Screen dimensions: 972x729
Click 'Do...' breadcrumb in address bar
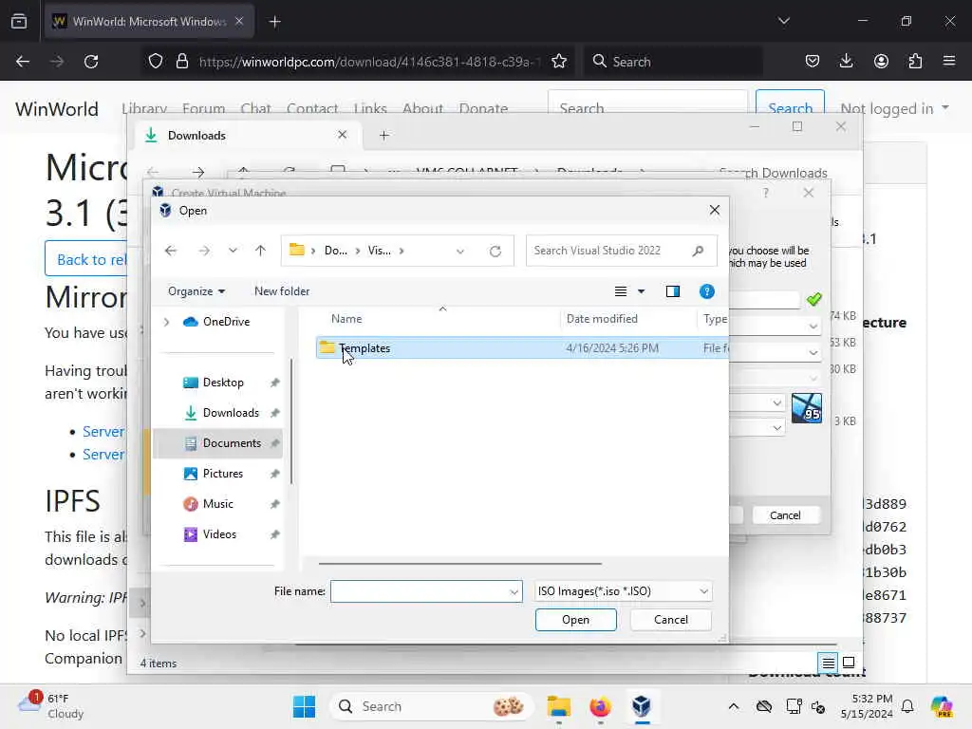pyautogui.click(x=336, y=251)
